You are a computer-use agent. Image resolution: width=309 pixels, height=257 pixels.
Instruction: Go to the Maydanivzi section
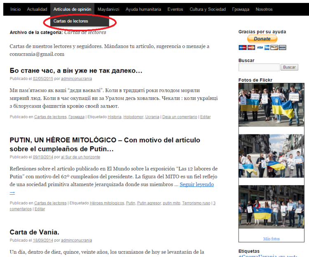coord(110,9)
